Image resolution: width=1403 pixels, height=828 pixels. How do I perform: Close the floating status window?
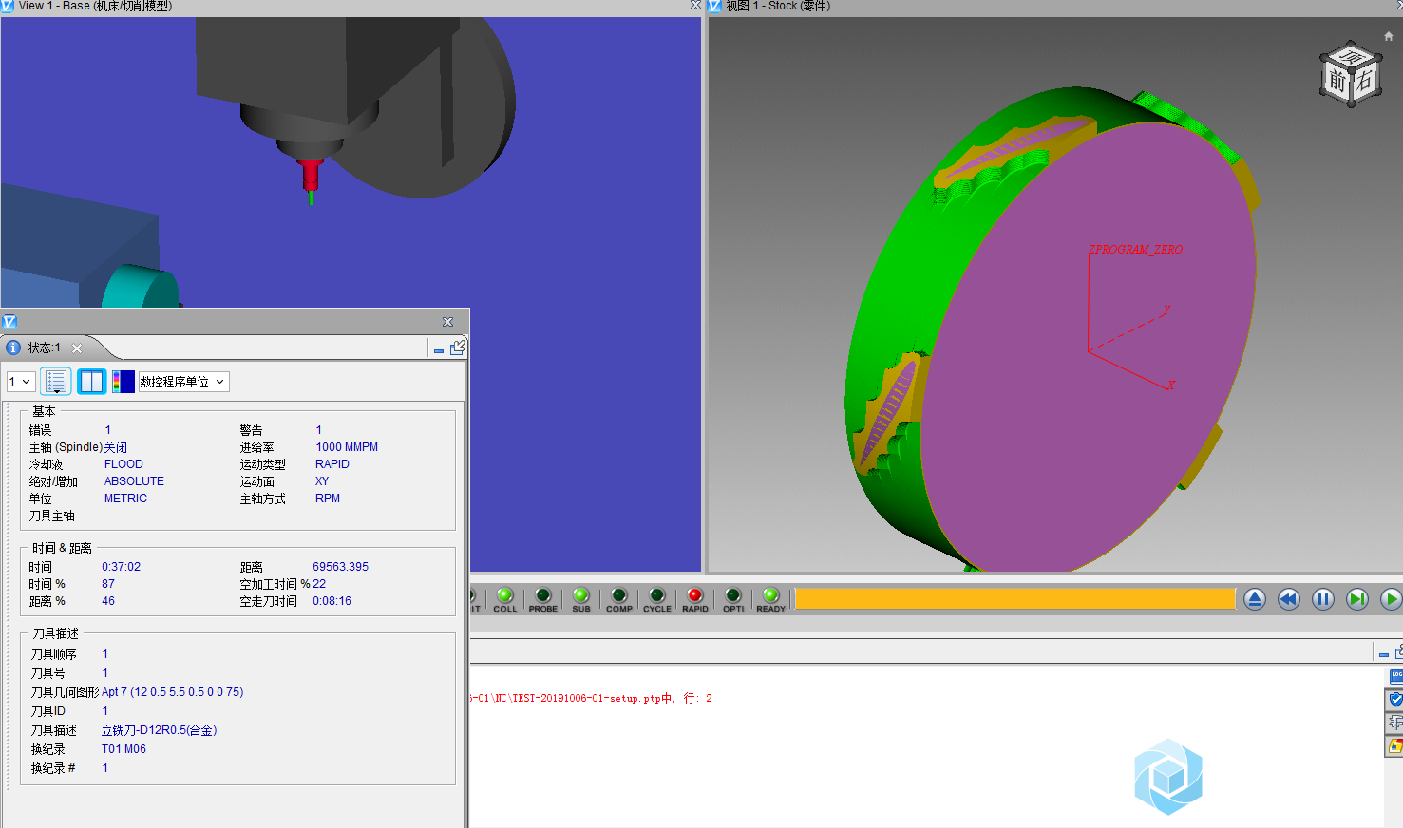tap(448, 322)
